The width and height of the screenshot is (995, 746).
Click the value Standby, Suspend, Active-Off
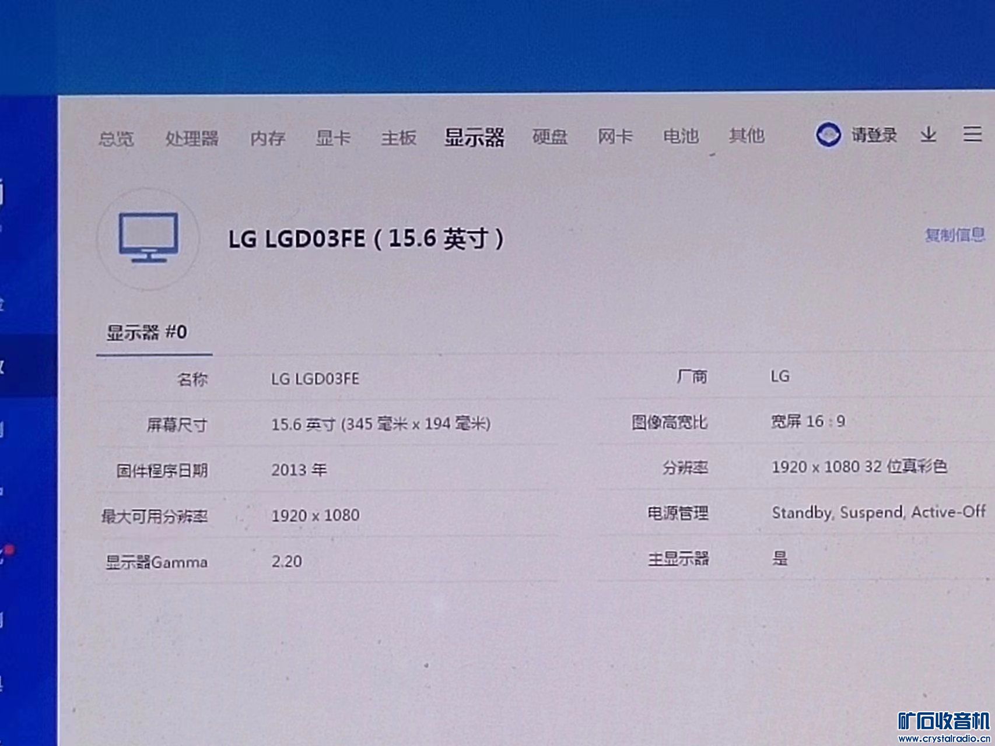pos(878,512)
